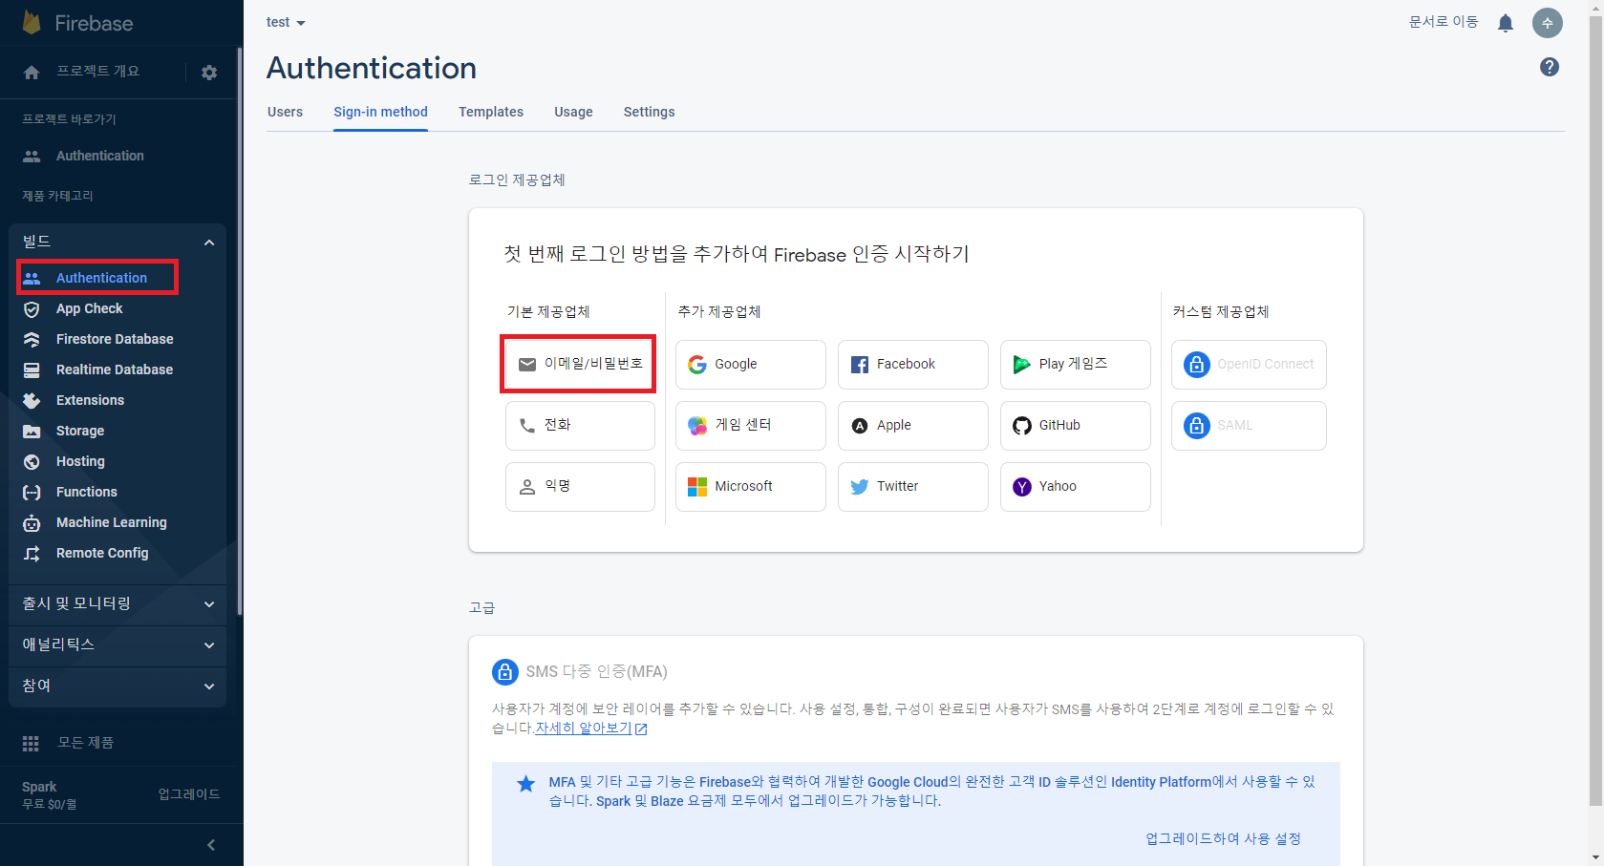Click 업그레이드하여 사용 설정
Screen dimensions: 1604x866
(1223, 838)
